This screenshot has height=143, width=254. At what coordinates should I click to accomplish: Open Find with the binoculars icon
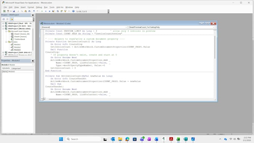[29, 11]
